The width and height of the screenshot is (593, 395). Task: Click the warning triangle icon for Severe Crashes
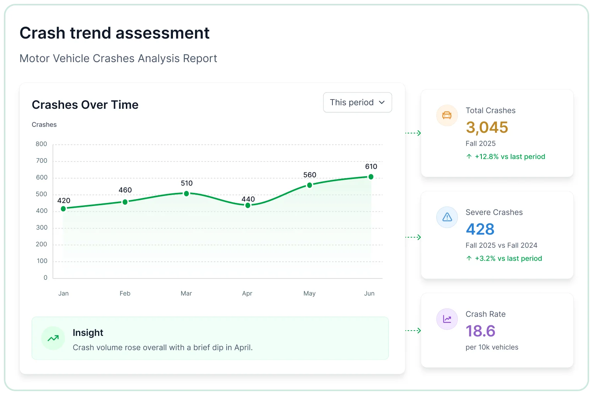click(x=447, y=217)
